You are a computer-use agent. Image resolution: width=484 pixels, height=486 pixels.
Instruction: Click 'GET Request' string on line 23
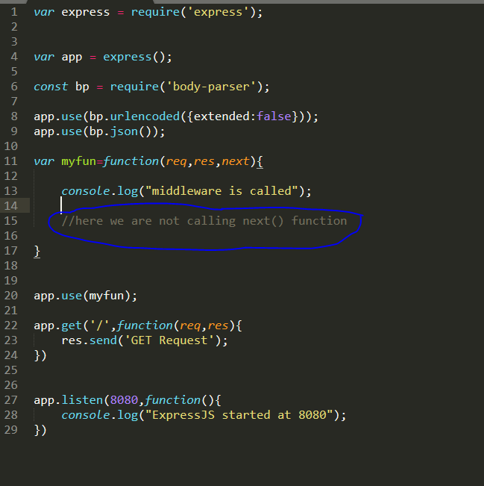click(x=169, y=340)
